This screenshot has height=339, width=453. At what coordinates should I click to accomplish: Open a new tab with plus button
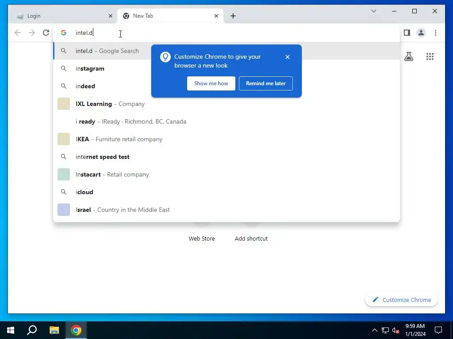coord(233,16)
